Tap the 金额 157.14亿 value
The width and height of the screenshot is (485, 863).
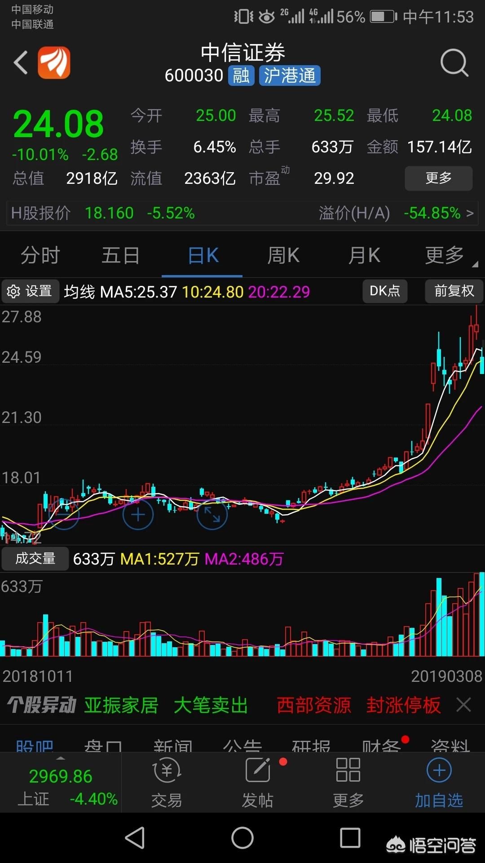(440, 147)
